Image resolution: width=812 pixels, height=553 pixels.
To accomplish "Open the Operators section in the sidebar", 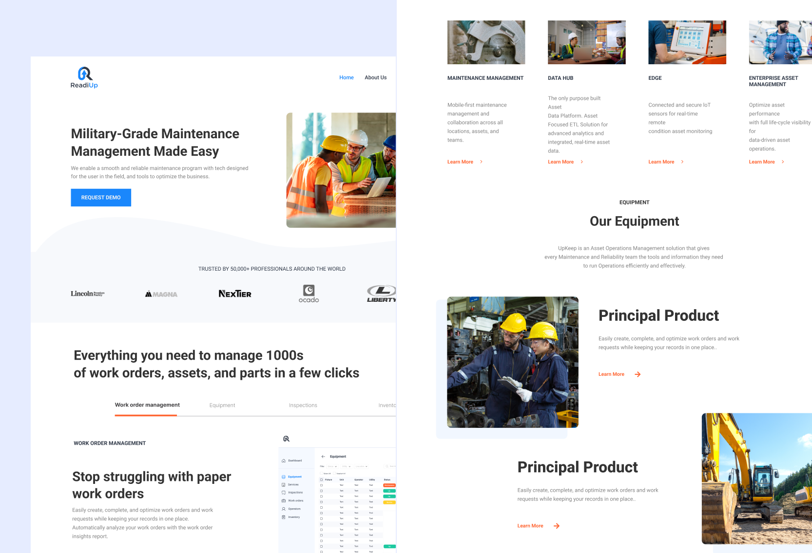I will click(x=284, y=509).
